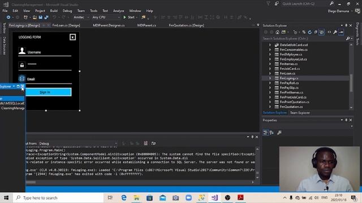Click the green Start debugging play icon
Screen dimensions: 362x203
coord(124,17)
